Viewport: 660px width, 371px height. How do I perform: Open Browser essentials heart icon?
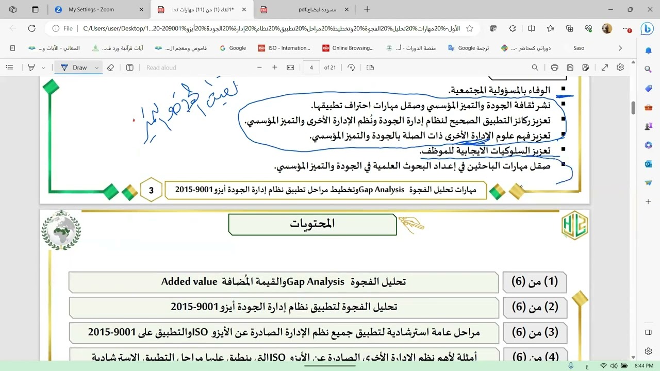tap(588, 29)
